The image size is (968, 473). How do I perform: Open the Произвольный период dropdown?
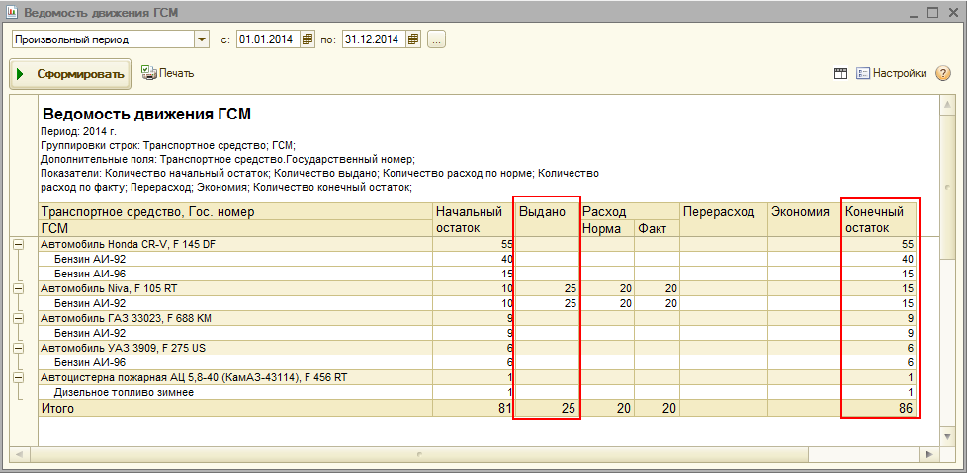click(202, 39)
